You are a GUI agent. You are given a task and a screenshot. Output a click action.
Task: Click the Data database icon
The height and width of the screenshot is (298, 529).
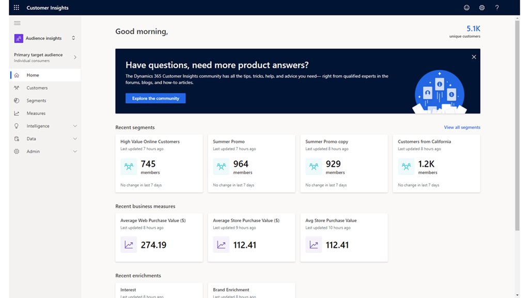[x=17, y=138]
